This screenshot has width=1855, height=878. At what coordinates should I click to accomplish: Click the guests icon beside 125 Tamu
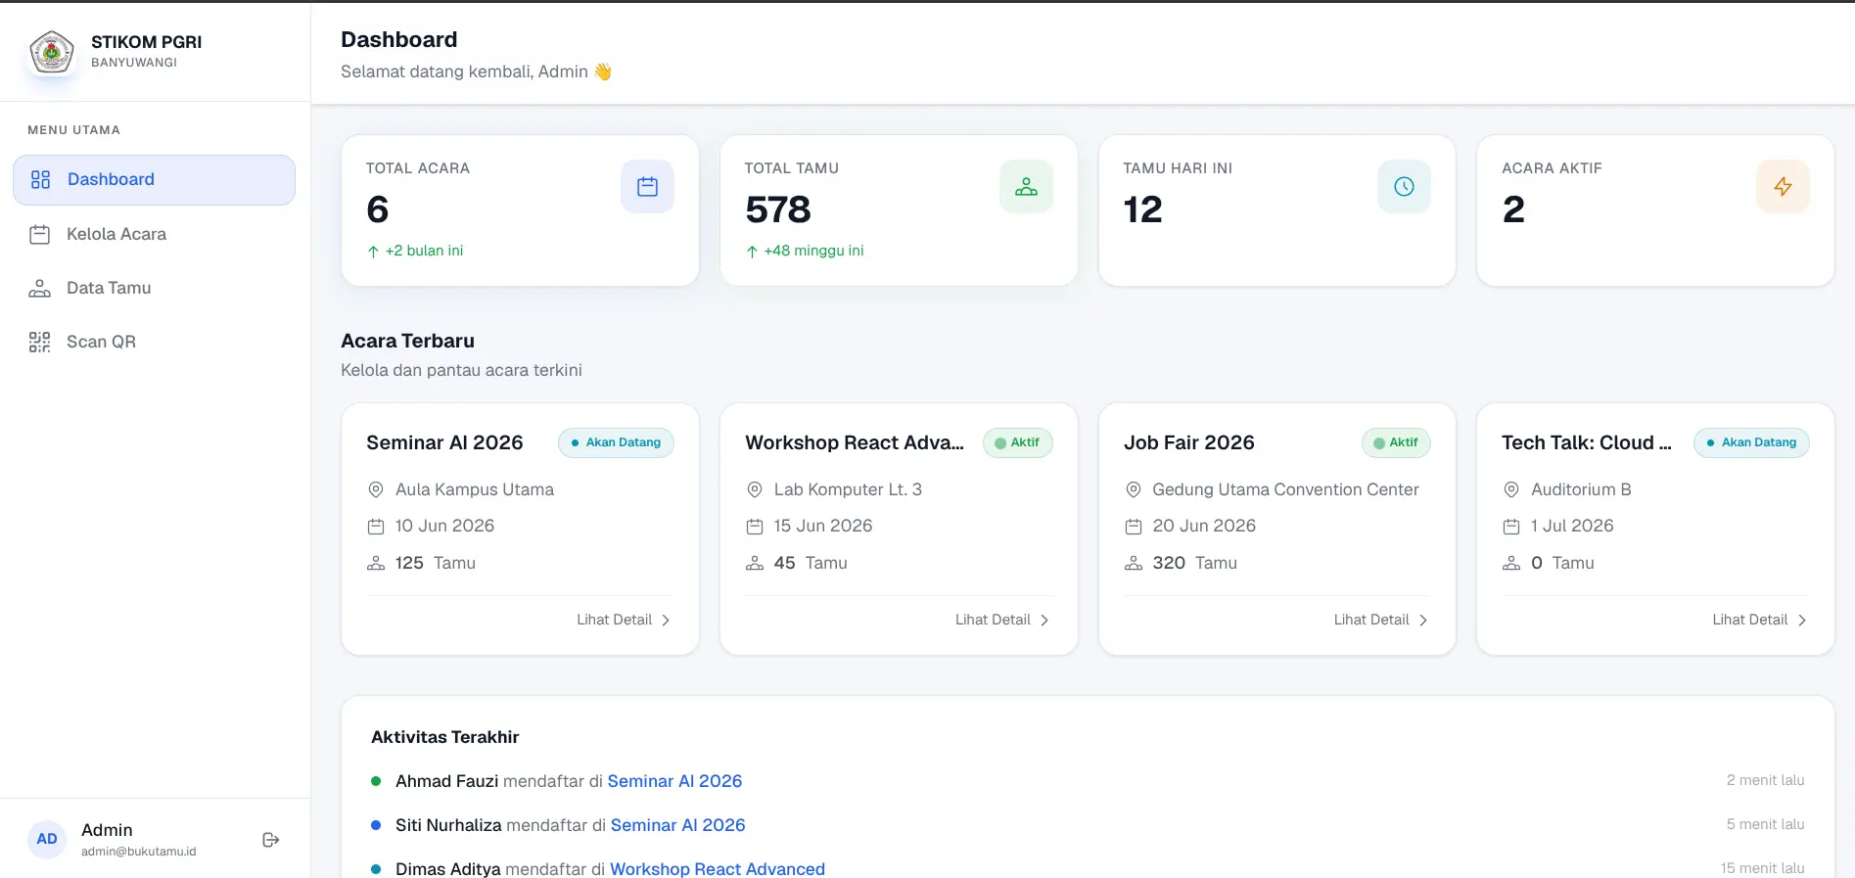(x=375, y=563)
